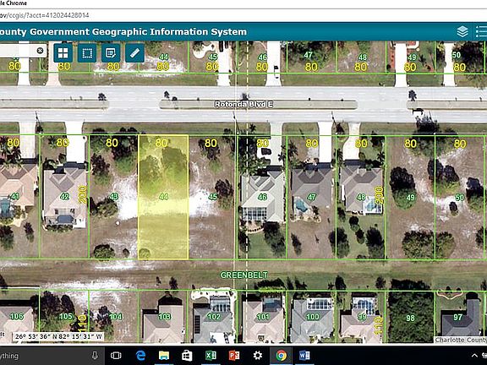Click the "County Government Geographic Information System" title
Image resolution: width=487 pixels, height=365 pixels.
click(x=123, y=31)
